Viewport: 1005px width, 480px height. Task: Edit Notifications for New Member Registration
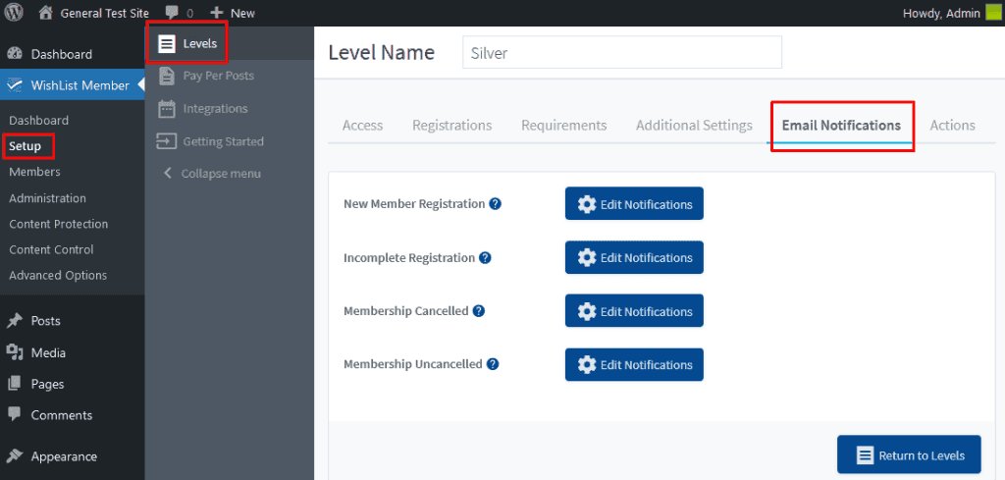[x=634, y=204]
